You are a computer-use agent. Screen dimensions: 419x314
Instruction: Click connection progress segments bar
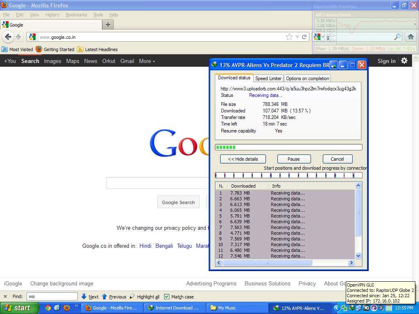(x=288, y=175)
